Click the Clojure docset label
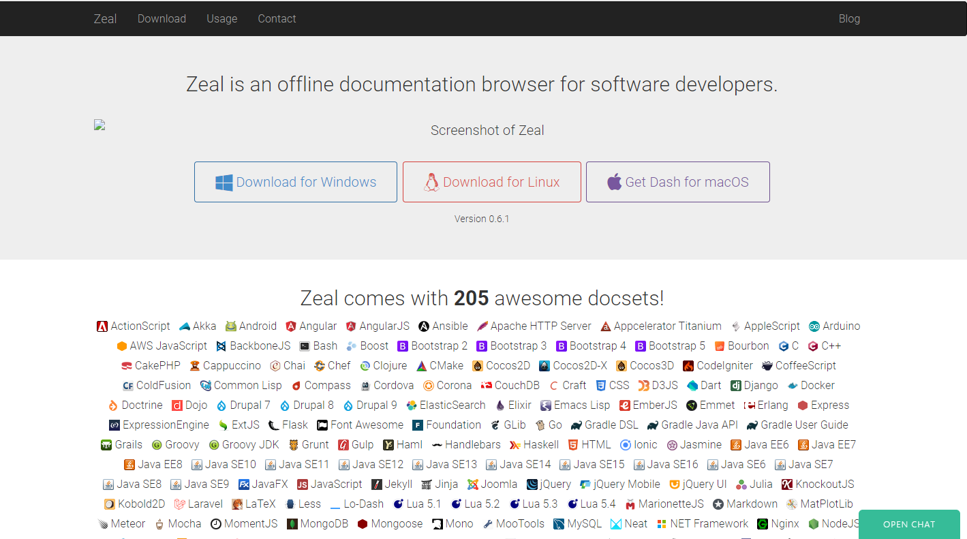This screenshot has height=539, width=967. coord(390,366)
